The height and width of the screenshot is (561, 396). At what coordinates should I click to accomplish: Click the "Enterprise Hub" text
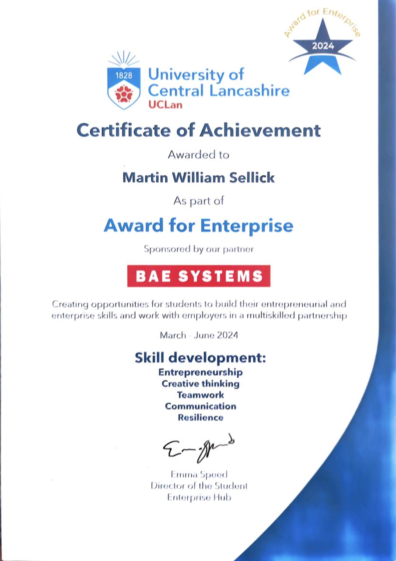[199, 497]
